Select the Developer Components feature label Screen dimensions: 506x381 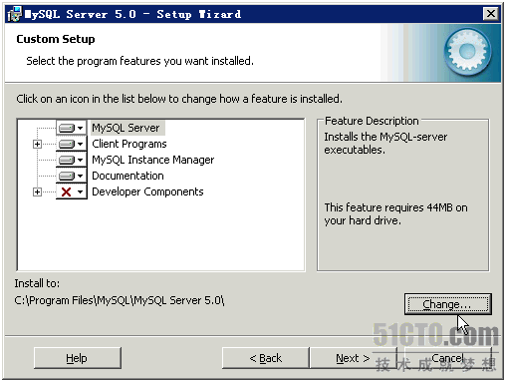(147, 191)
